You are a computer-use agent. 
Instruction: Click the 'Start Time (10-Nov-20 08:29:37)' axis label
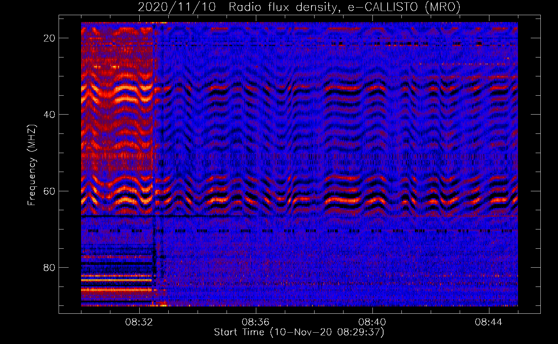coord(299,332)
